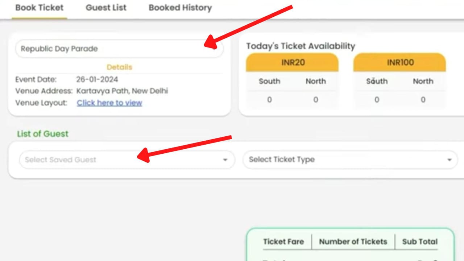Open the venue layout via Click here to view
The width and height of the screenshot is (464, 261).
pos(109,103)
